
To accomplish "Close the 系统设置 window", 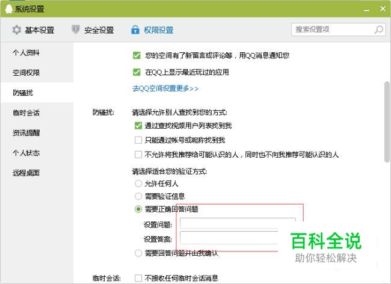I will (383, 9).
